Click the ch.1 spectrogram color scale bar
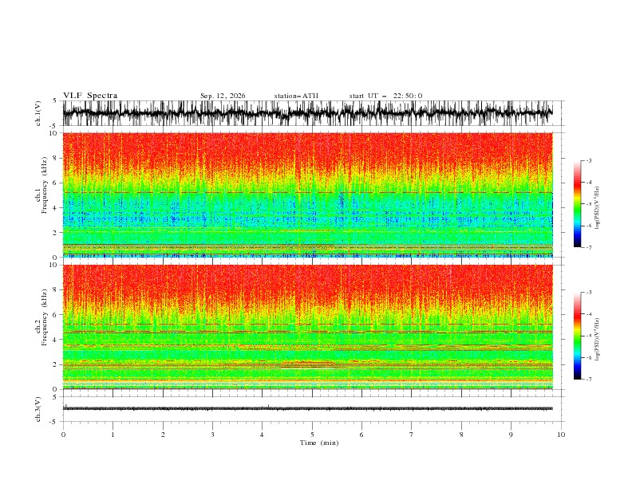 click(577, 204)
